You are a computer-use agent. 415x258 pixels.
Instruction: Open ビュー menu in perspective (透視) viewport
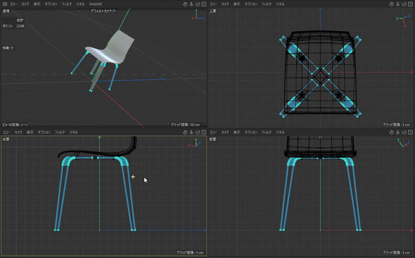13,4
